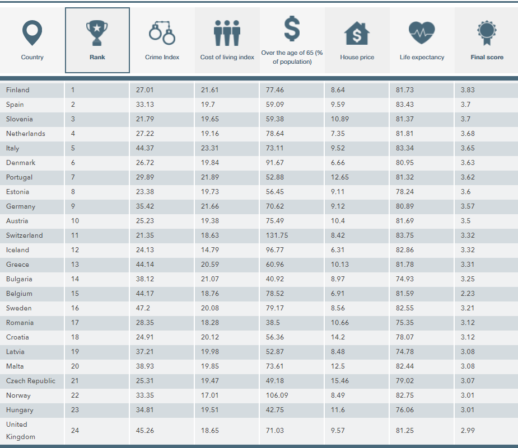Sort by the Rank column label
518x448 pixels.
97,57
